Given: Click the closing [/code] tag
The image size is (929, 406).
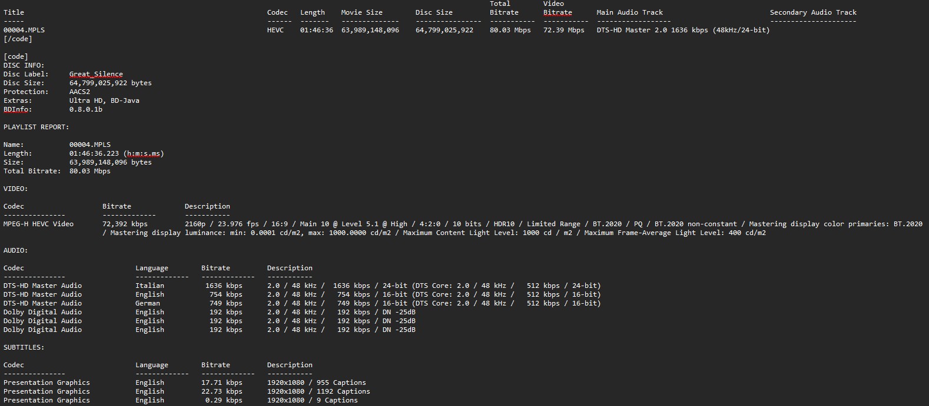Looking at the screenshot, I should [x=18, y=39].
